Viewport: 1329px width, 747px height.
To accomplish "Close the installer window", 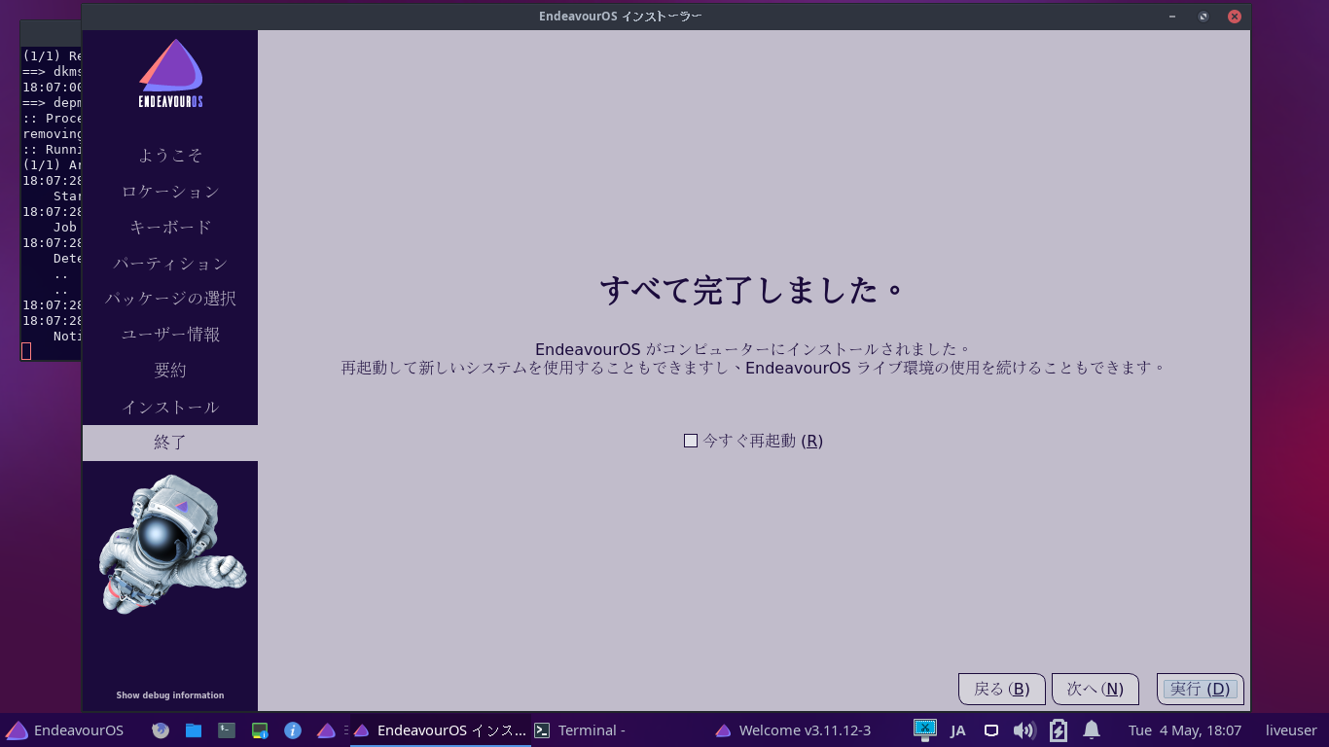I will 1234,17.
